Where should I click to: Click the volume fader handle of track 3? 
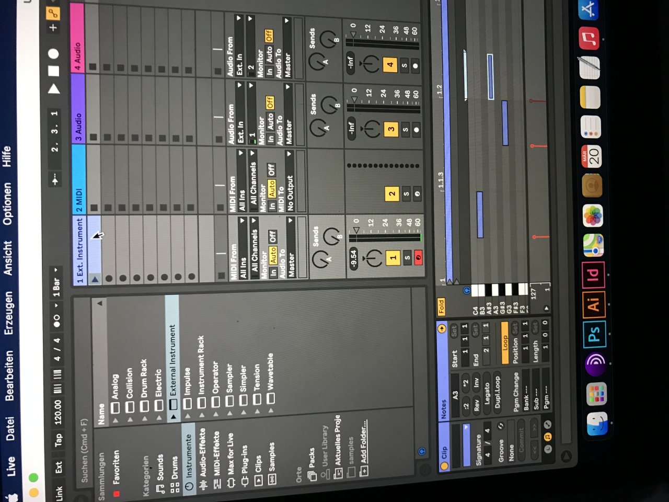(354, 99)
